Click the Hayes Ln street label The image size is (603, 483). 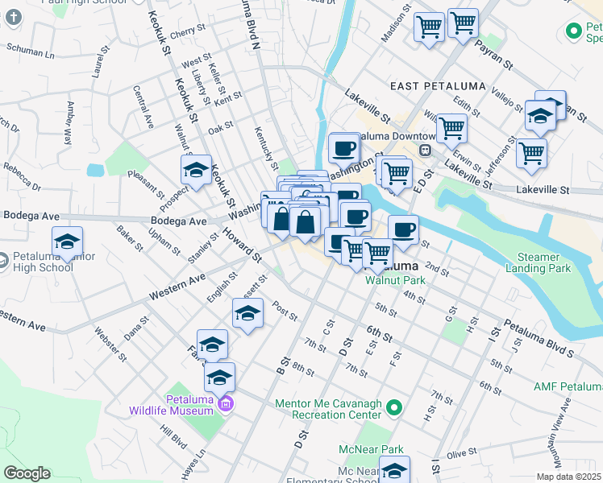point(193,463)
